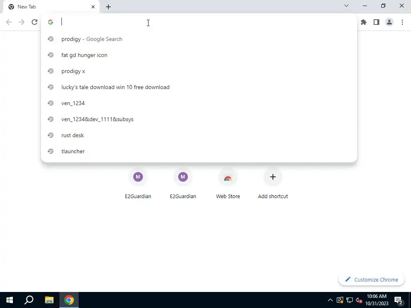Click the Add shortcut plus tile
The image size is (411, 308).
273,183
